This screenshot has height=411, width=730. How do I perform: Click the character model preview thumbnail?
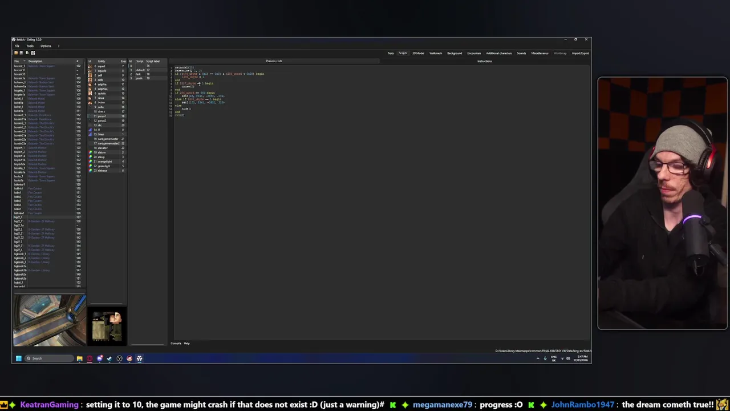pyautogui.click(x=107, y=325)
